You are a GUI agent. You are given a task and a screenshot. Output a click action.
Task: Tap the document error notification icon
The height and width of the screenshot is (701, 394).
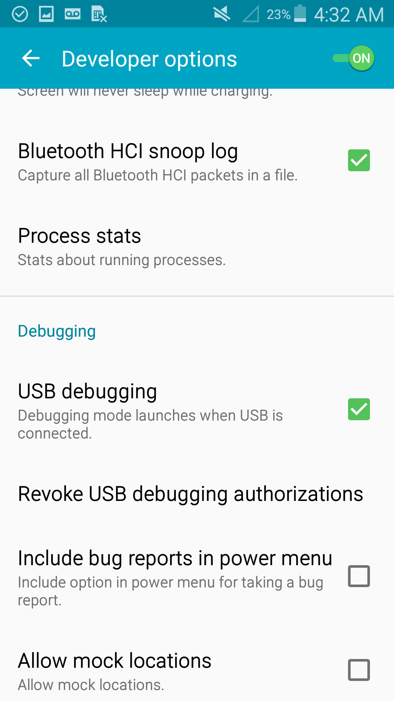coord(99,15)
